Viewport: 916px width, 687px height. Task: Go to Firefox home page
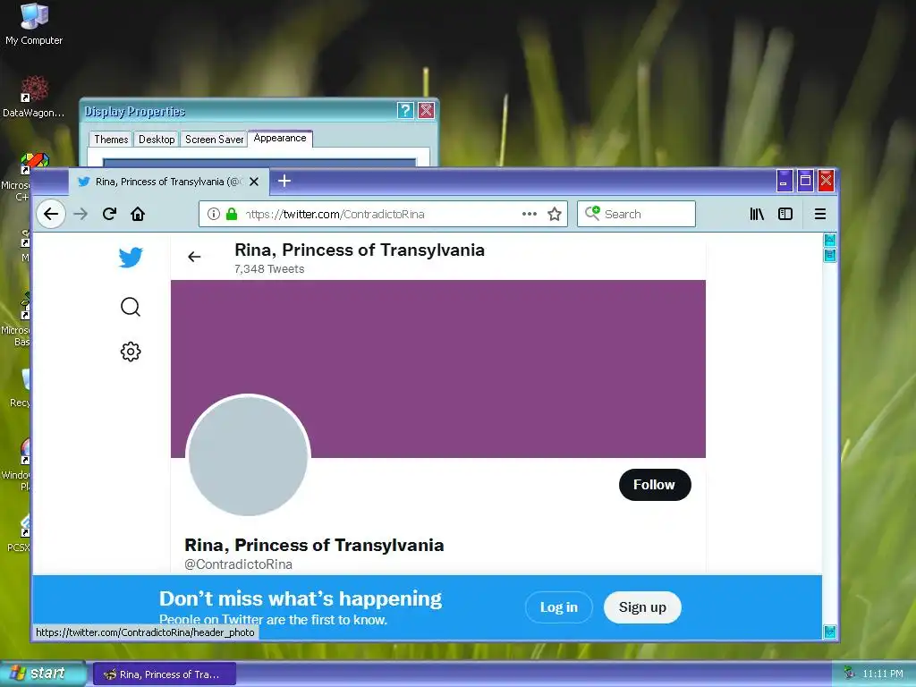[138, 214]
